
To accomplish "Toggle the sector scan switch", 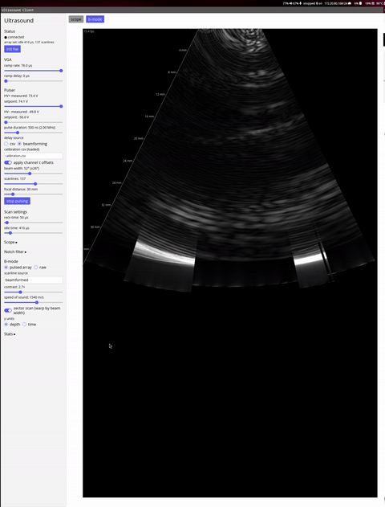I will coord(8,310).
